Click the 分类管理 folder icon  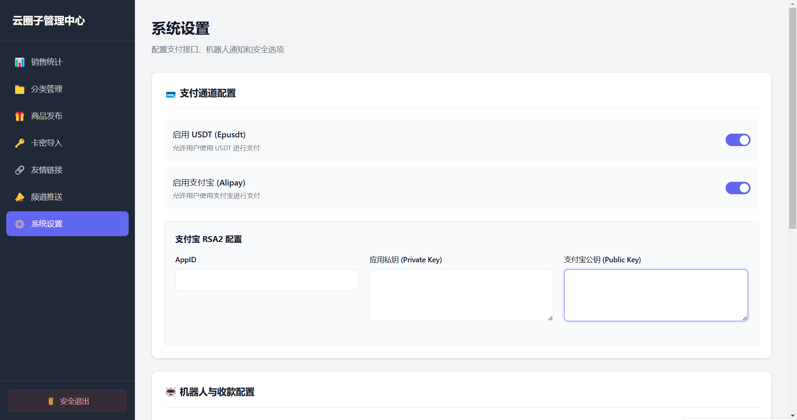[x=20, y=89]
